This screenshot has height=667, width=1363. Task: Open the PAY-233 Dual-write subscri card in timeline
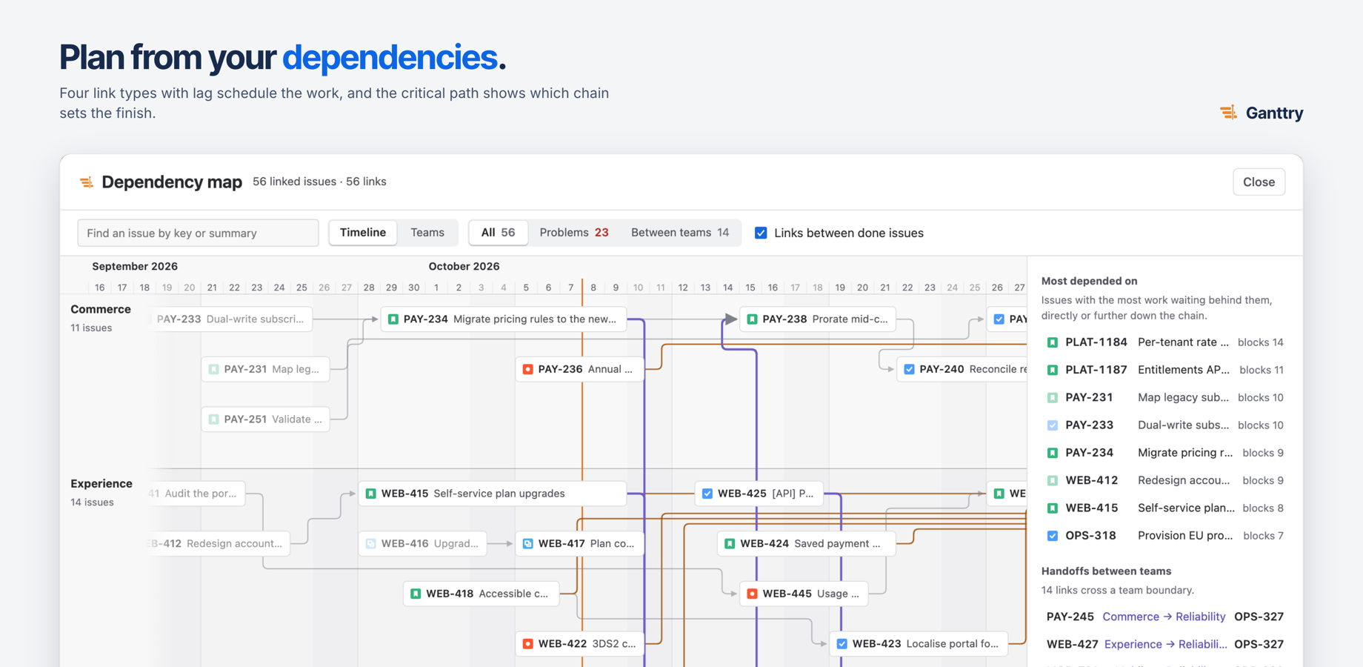(230, 319)
